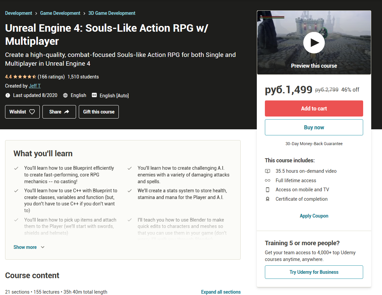Open the Development breadcrumb
The height and width of the screenshot is (295, 382).
click(19, 13)
